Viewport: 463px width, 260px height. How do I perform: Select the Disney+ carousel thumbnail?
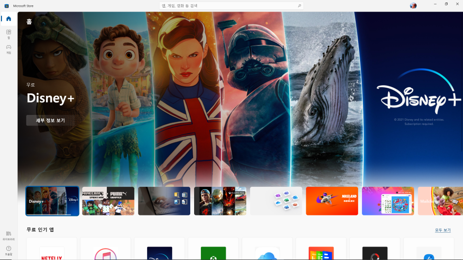(52, 201)
